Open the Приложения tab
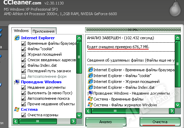This screenshot has width=184, height=128. pyautogui.click(x=44, y=31)
